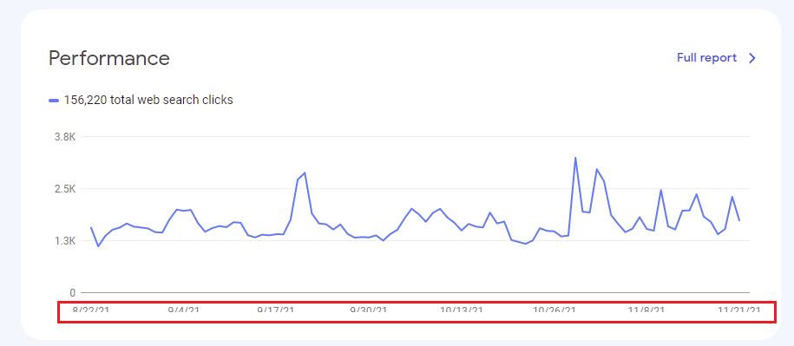794x346 pixels.
Task: Click the 2.5K y-axis label
Action: [65, 189]
